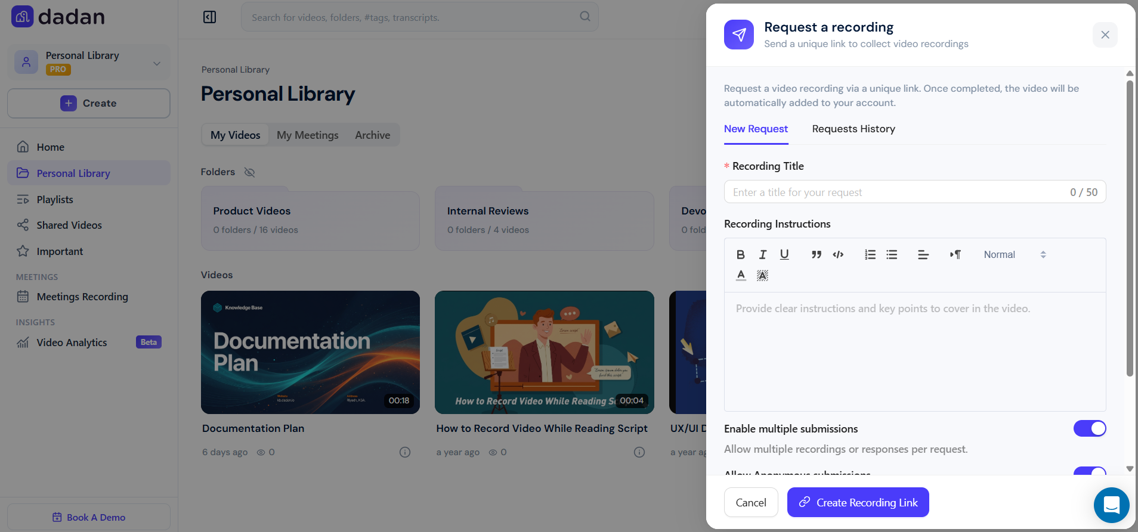1138x532 pixels.
Task: Toggle Allow Anonymous submissions switch
Action: click(1090, 471)
